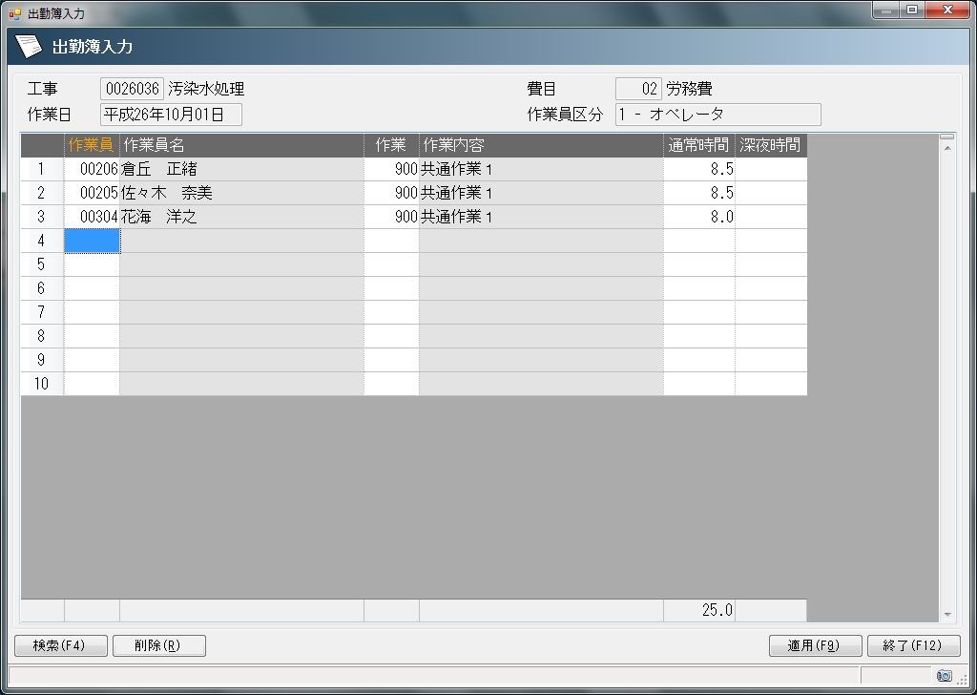Click the 費目 code field 02

[638, 89]
